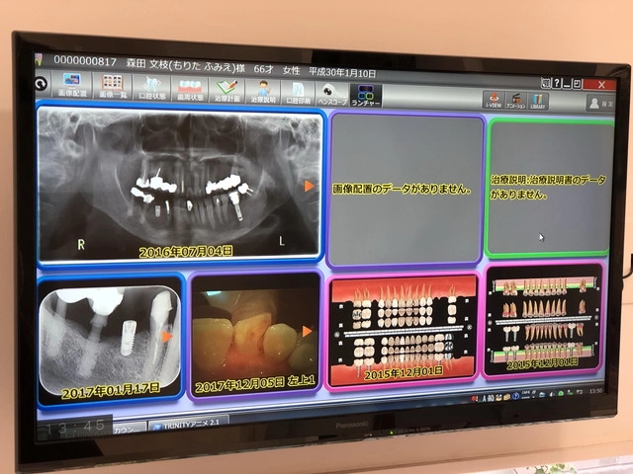The height and width of the screenshot is (474, 633).
Task: Open the 2016年07月04日 panoramic X-ray
Action: click(180, 186)
